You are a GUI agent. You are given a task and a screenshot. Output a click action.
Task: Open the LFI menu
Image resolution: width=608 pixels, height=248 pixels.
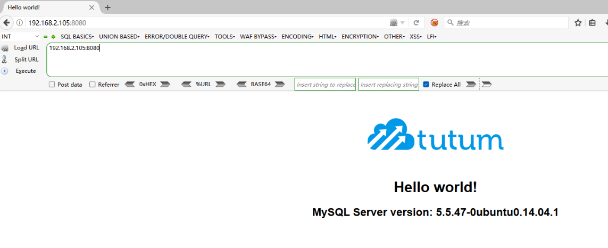pos(431,37)
